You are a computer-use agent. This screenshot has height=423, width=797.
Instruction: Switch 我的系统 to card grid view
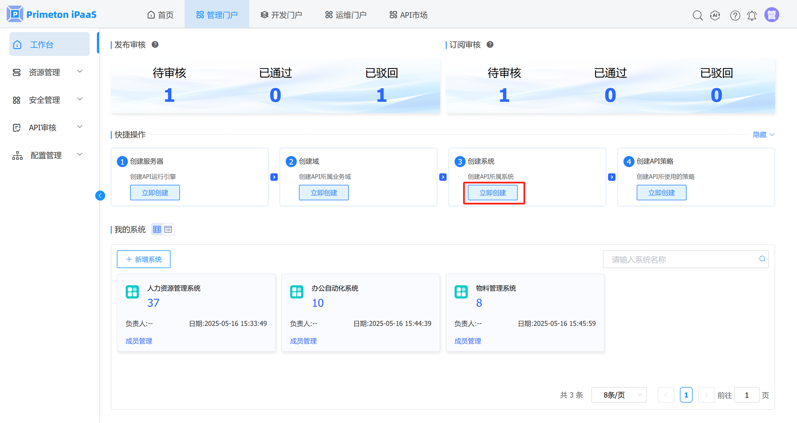(x=157, y=229)
